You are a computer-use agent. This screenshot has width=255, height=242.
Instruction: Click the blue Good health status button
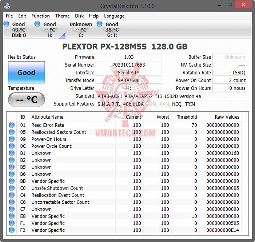pos(26,72)
